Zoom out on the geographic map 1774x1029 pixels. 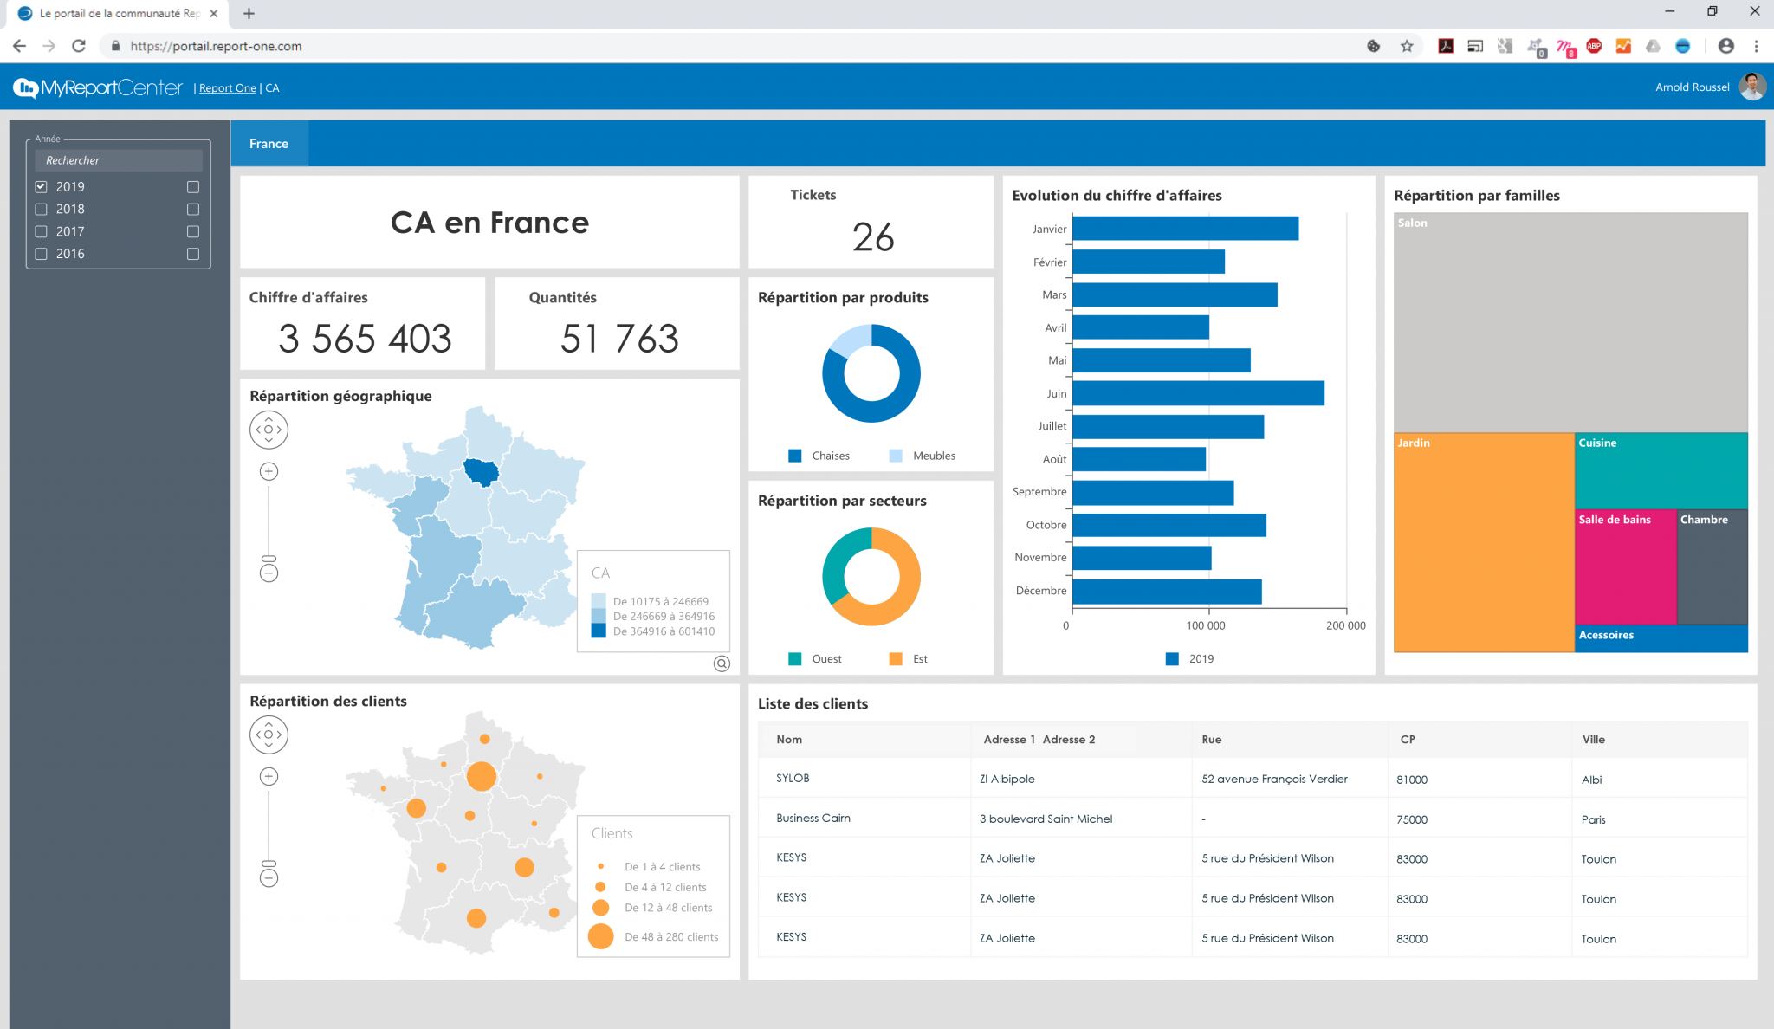pyautogui.click(x=269, y=573)
